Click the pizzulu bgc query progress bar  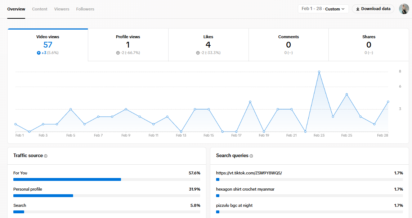tap(309, 212)
